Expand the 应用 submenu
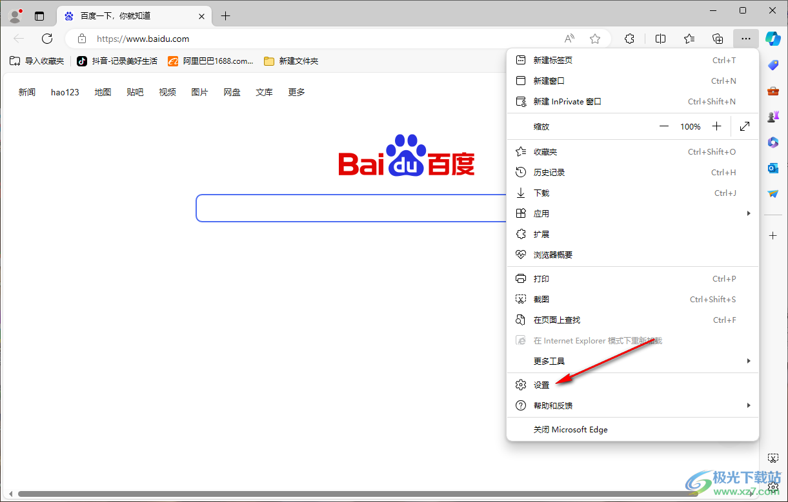The image size is (788, 502). click(633, 213)
